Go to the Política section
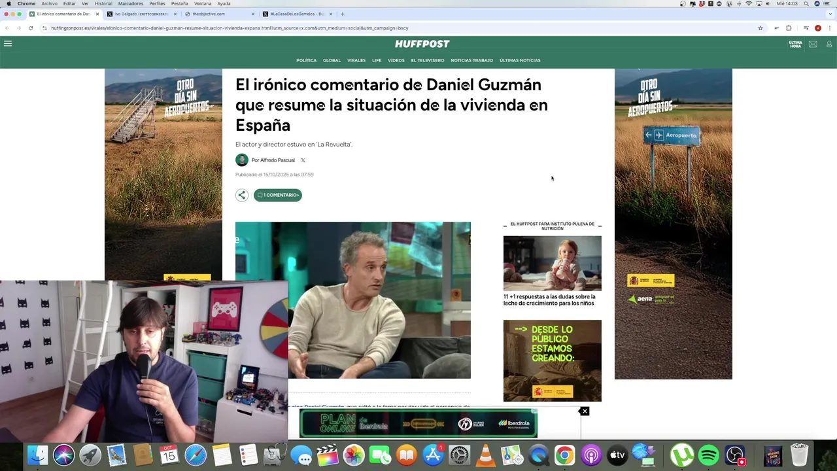The height and width of the screenshot is (471, 837). click(306, 60)
